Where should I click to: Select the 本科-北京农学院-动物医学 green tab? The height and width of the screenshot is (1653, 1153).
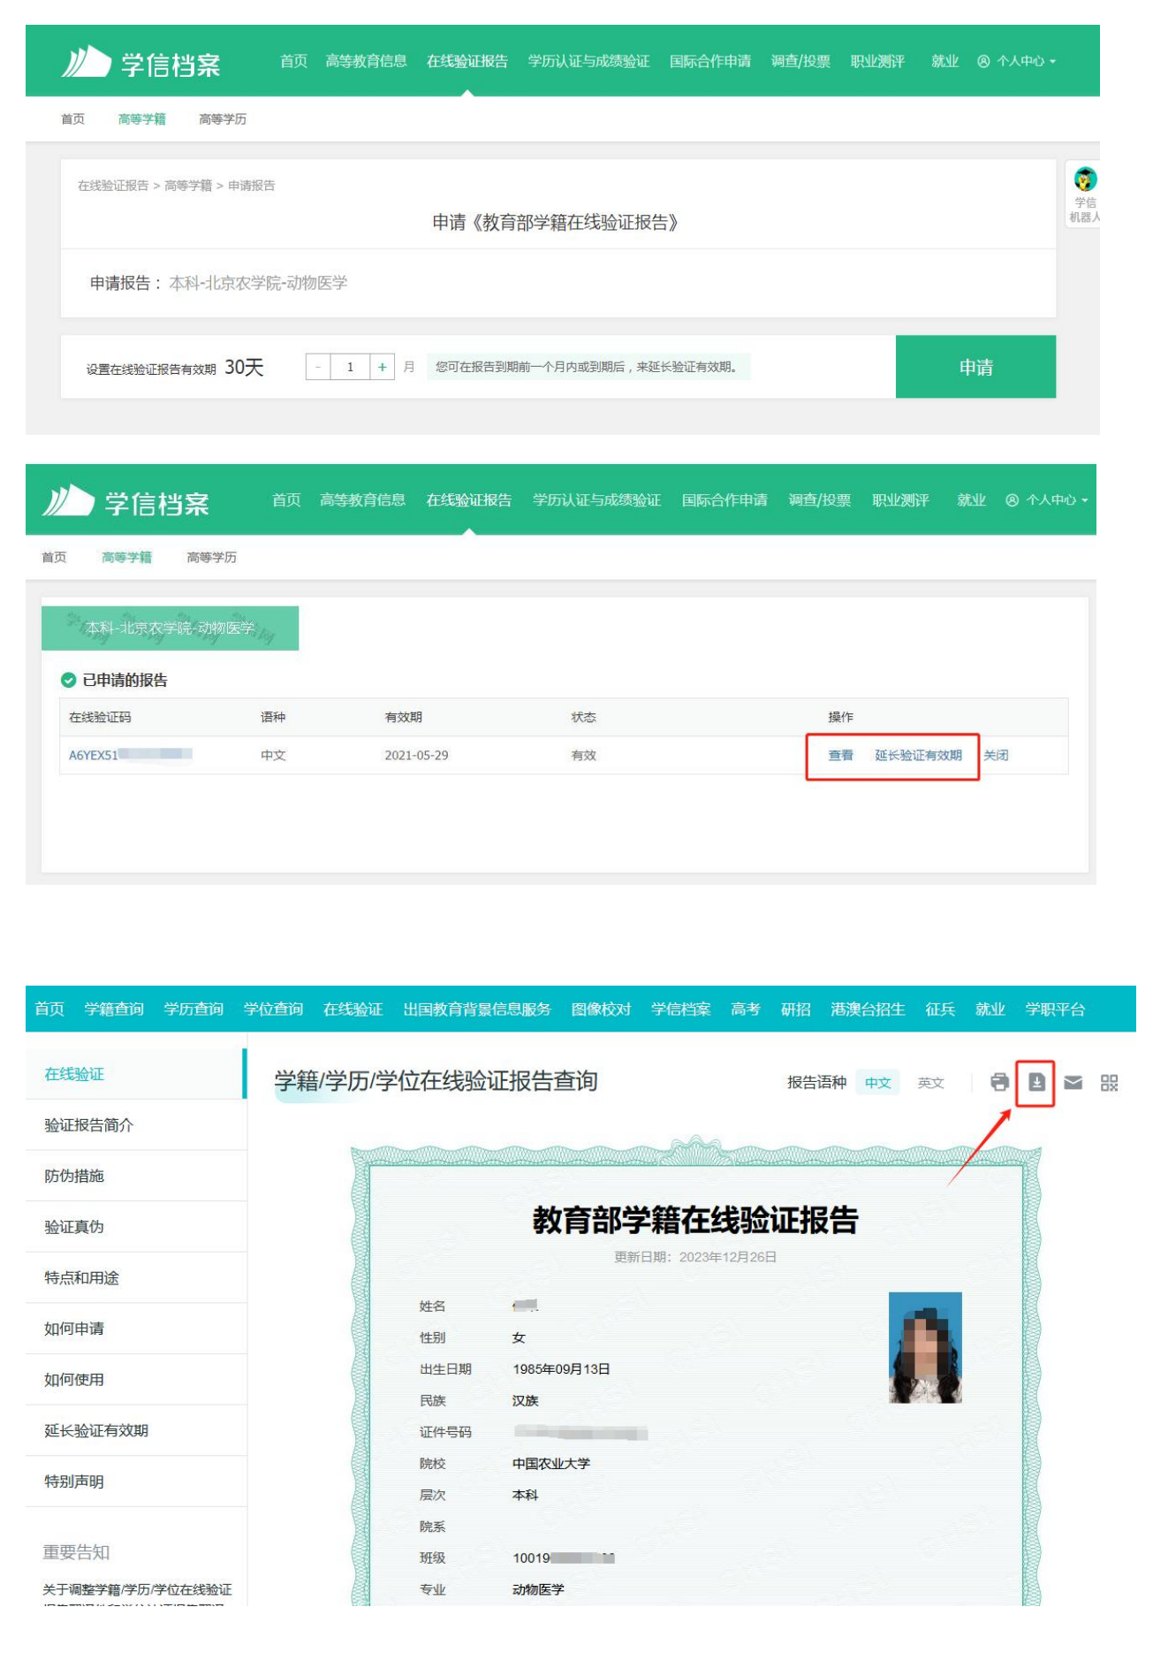(170, 628)
